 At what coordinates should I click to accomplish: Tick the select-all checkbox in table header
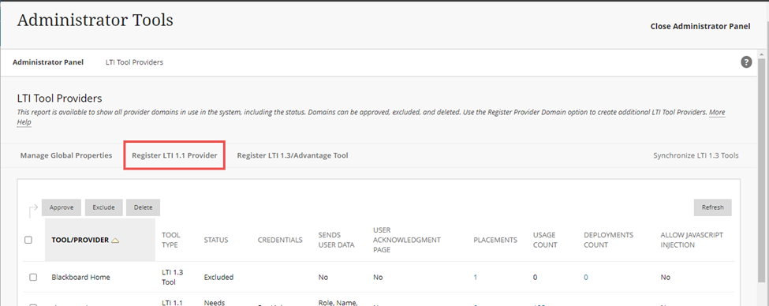tap(28, 241)
